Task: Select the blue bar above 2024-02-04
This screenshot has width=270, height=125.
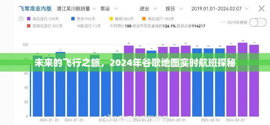Action: point(208,82)
